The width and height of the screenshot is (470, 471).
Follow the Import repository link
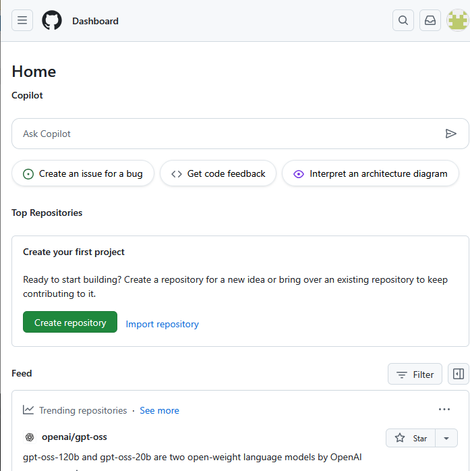[162, 324]
